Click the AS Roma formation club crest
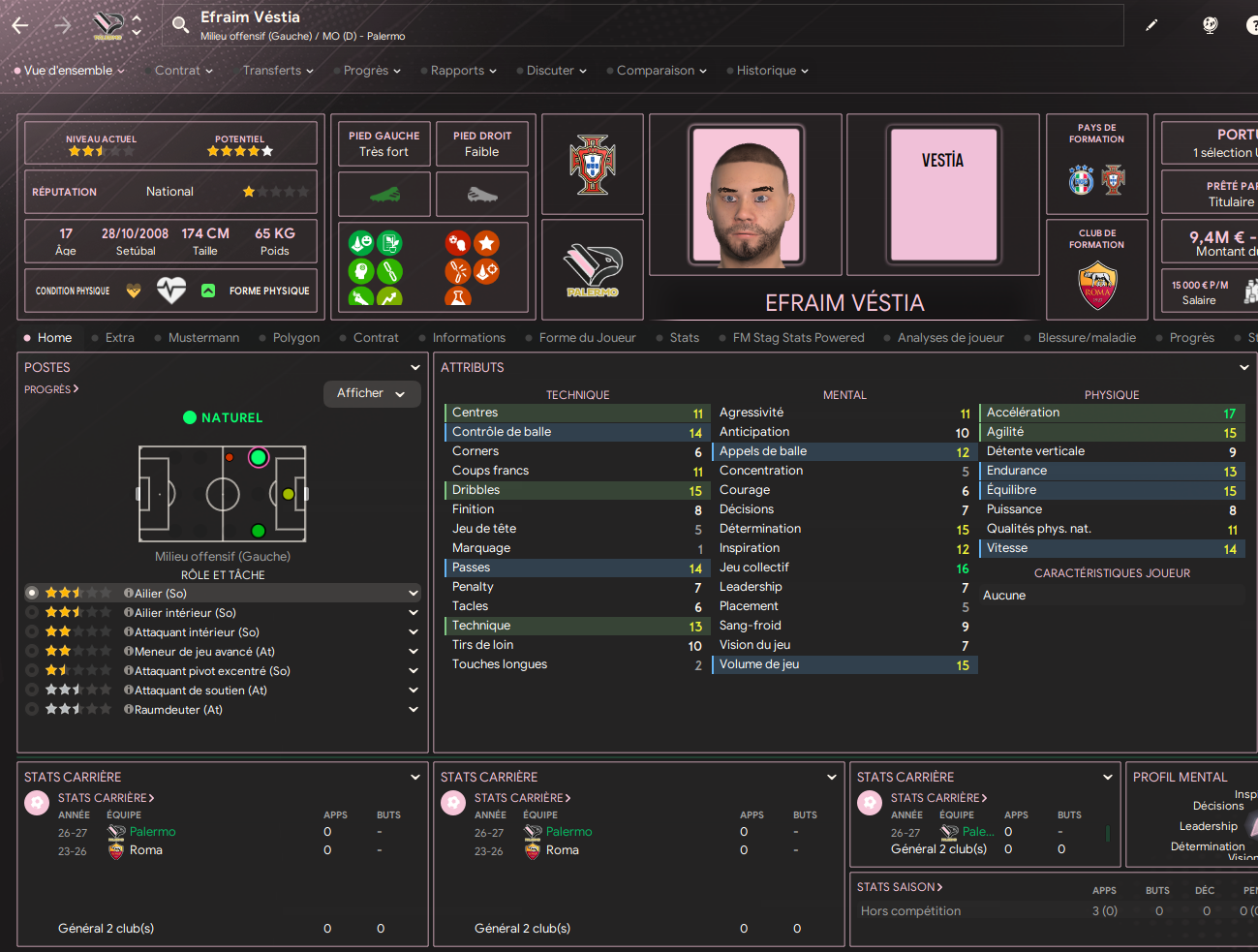 (x=1097, y=285)
